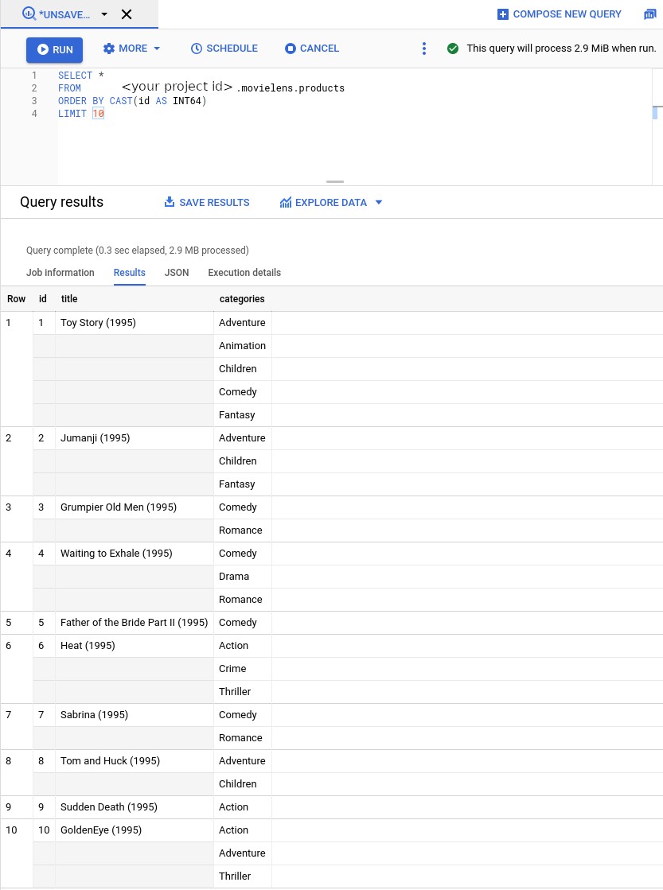Expand the MORE dropdown menu
This screenshot has height=890, width=663.
tap(156, 49)
